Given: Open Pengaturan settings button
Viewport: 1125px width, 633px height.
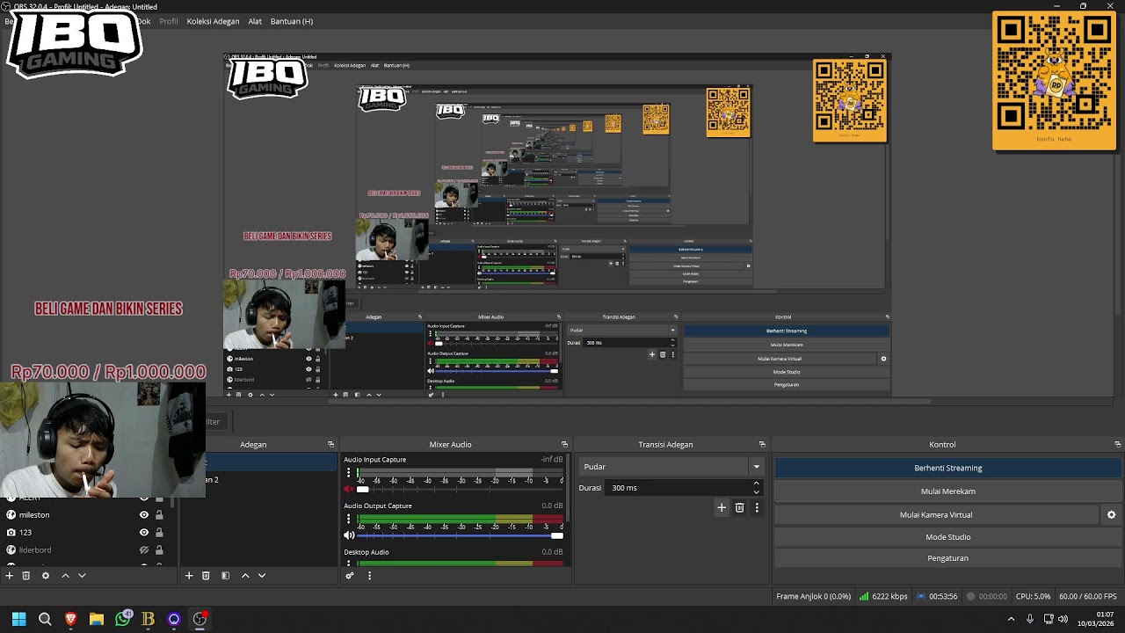Looking at the screenshot, I should pyautogui.click(x=948, y=558).
